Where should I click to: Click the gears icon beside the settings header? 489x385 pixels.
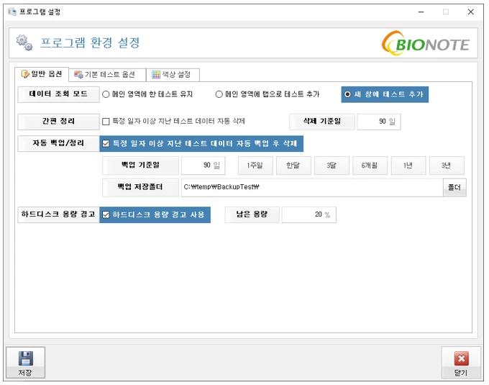(24, 42)
